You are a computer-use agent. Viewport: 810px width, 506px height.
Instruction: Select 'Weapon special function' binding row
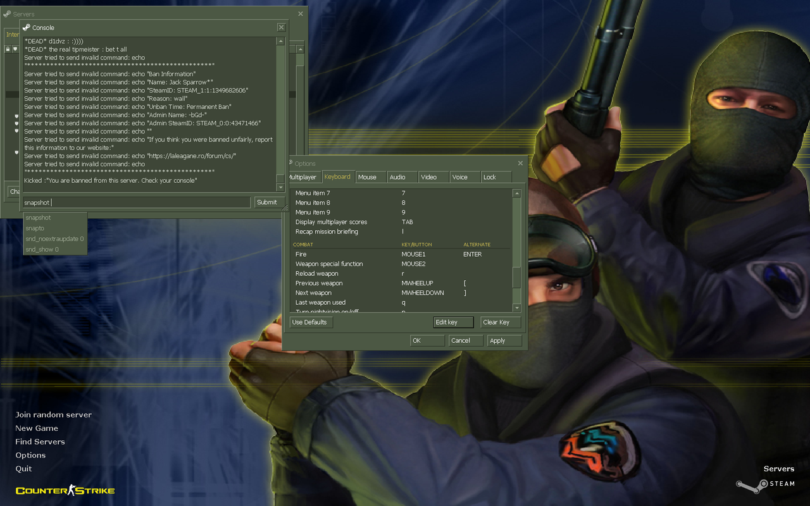[x=401, y=264]
